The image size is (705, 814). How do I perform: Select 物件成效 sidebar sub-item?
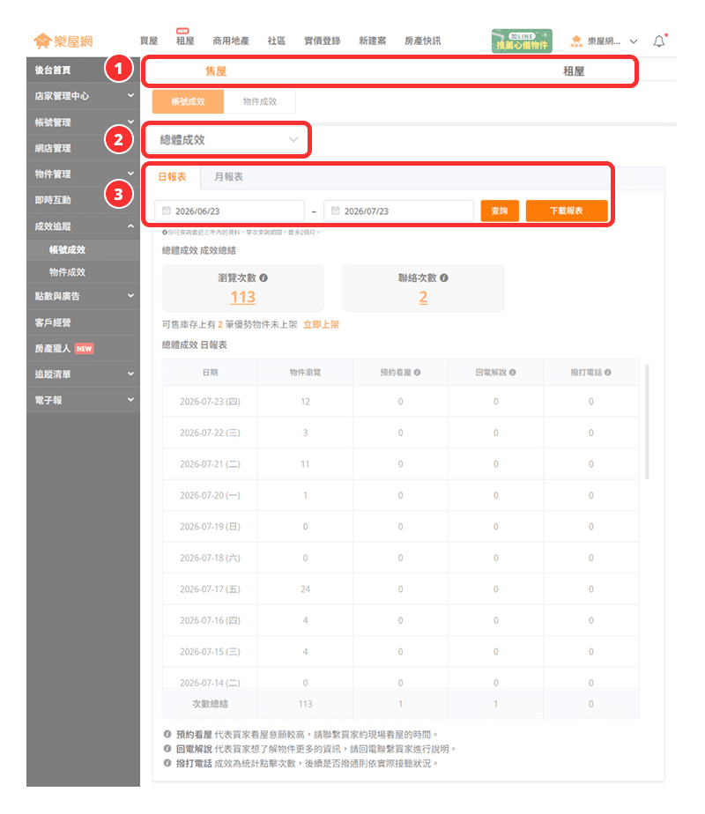click(x=83, y=272)
